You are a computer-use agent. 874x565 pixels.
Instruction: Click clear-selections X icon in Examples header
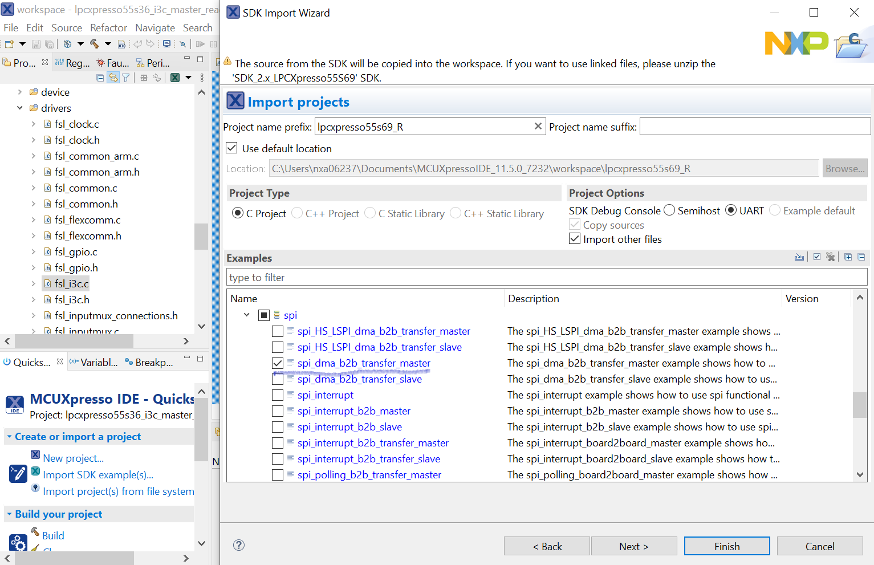tap(830, 257)
